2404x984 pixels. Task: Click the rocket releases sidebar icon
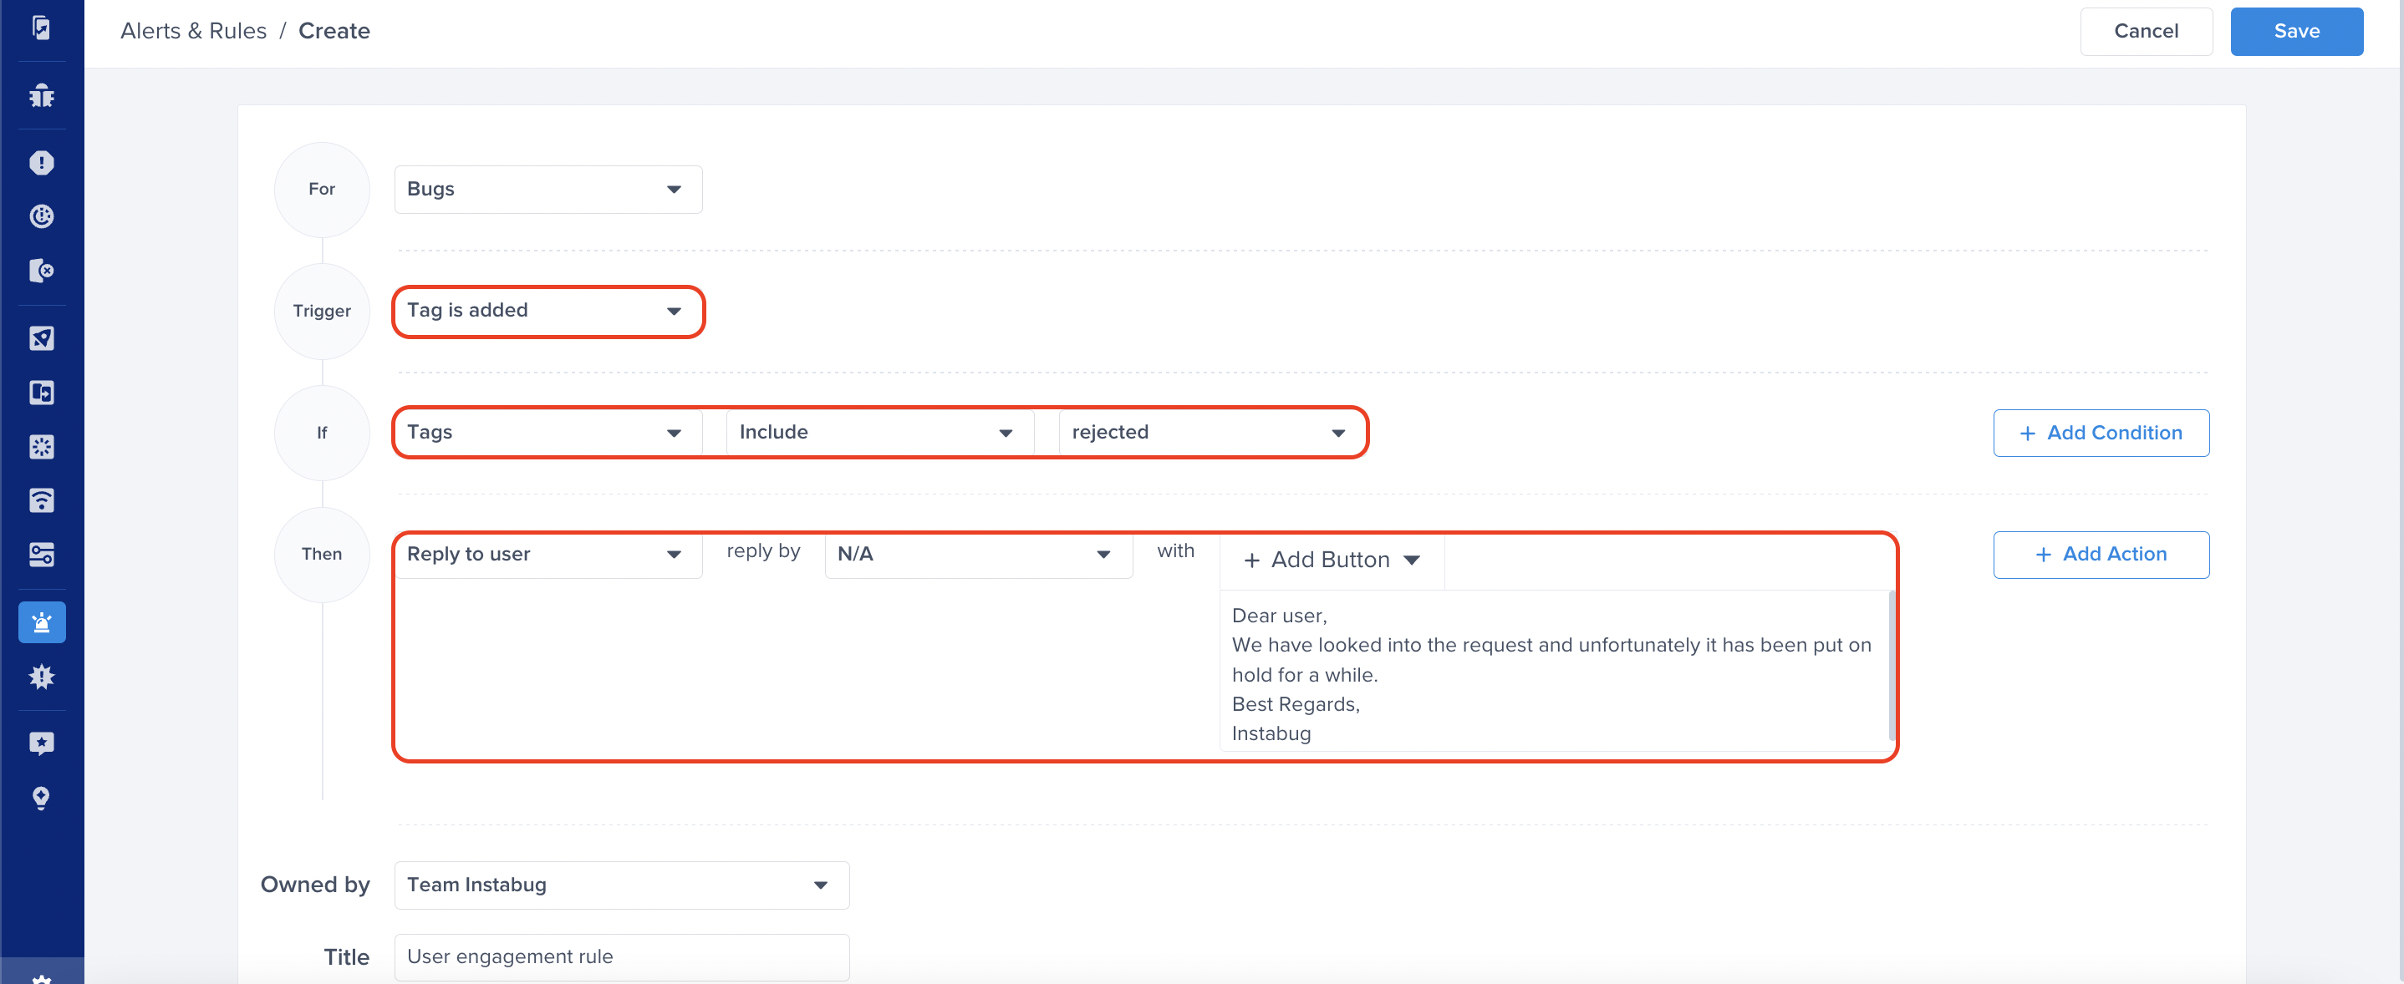41,337
